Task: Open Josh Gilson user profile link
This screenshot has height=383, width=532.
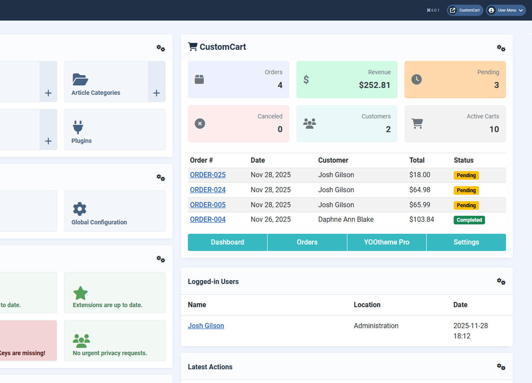Action: 206,326
